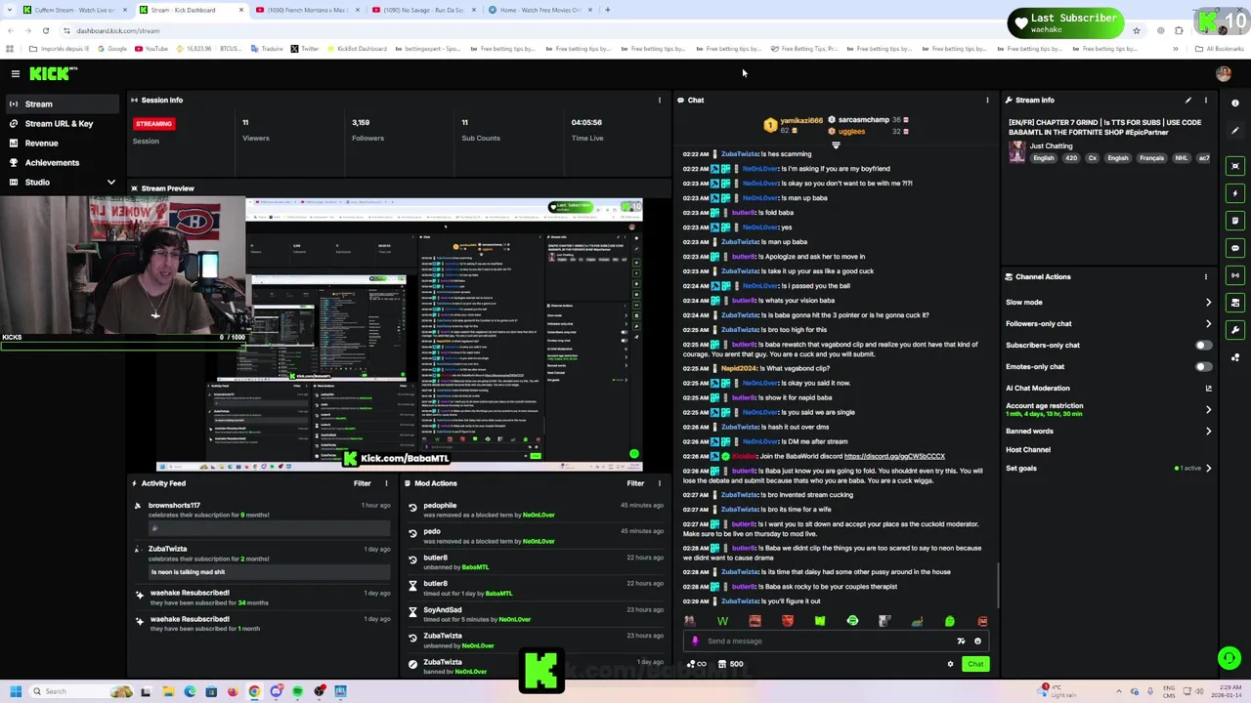1251x703 pixels.
Task: Select the notes page icon in right sidebar
Action: pyautogui.click(x=1235, y=221)
